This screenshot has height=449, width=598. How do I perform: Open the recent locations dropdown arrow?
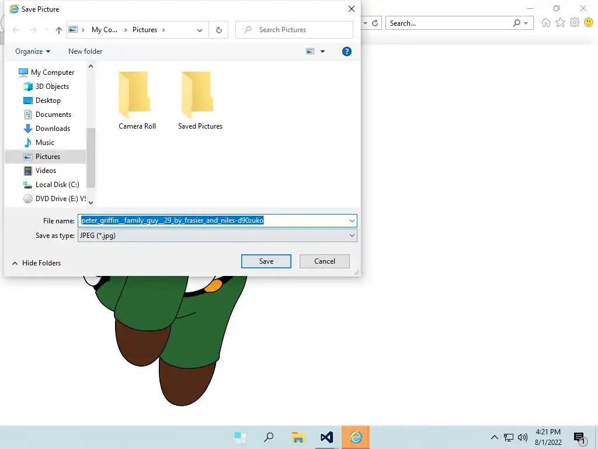pos(47,30)
